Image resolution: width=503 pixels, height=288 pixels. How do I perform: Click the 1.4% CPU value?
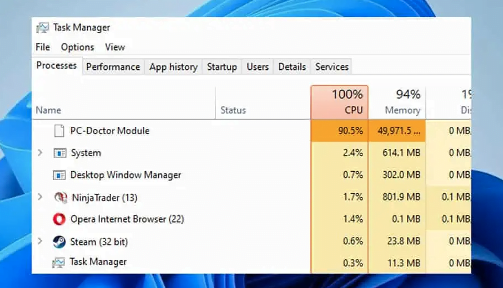353,219
